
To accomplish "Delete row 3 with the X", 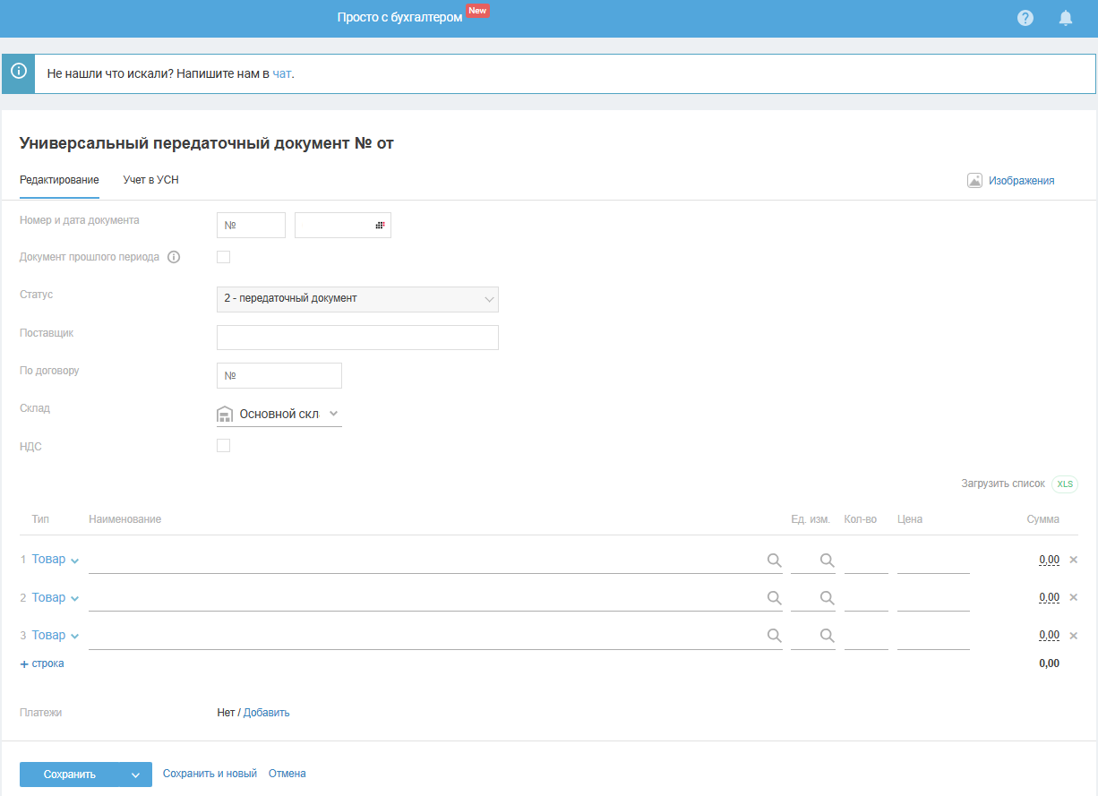I will tap(1074, 635).
